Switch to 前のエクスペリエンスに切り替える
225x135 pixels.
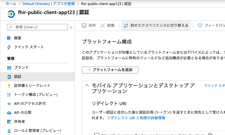pos(156,25)
